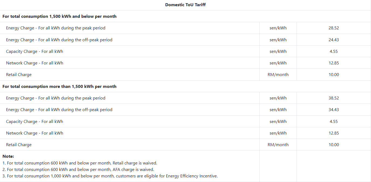This screenshot has width=371, height=182.
Task: Click Network Charge label in the second section
Action: click(x=35, y=133)
